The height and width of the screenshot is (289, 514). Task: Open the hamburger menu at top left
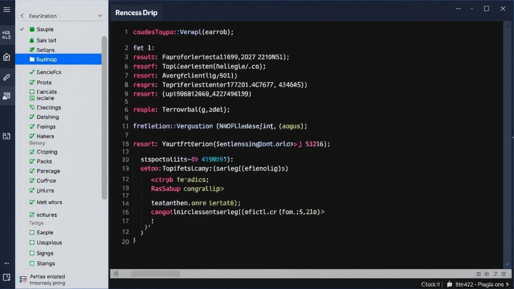click(x=7, y=9)
